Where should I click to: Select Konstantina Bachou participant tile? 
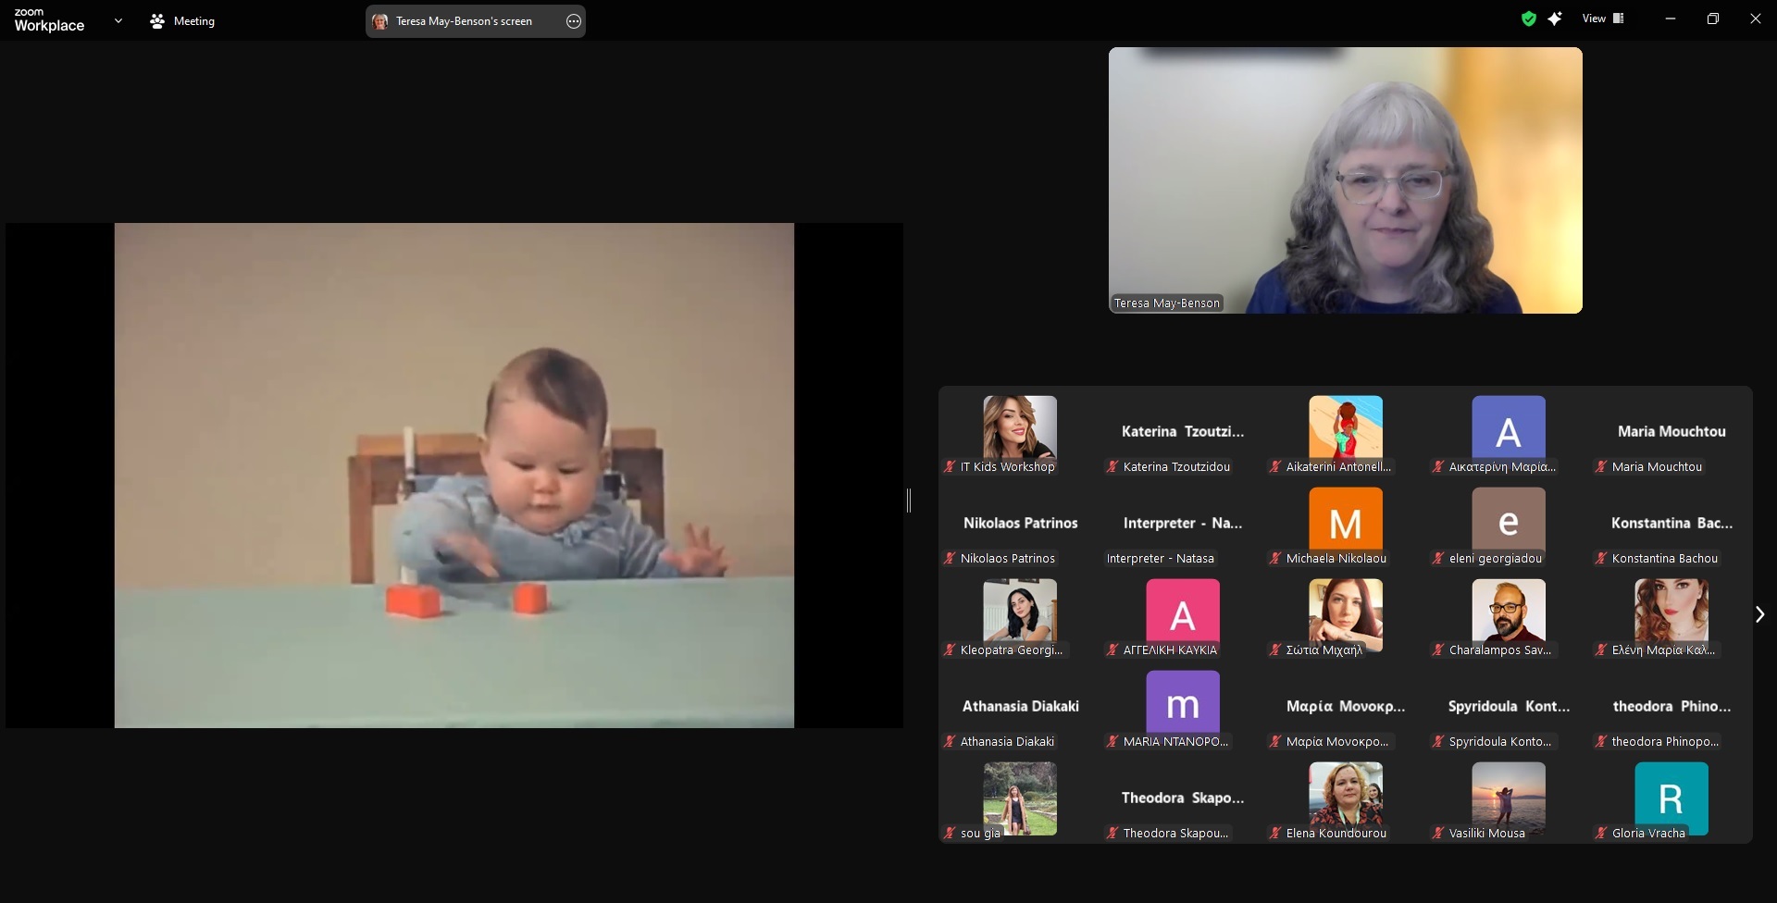click(1671, 524)
